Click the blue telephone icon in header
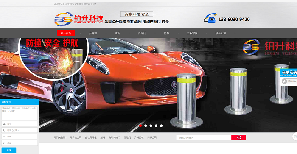297x154 pixels. point(210,18)
